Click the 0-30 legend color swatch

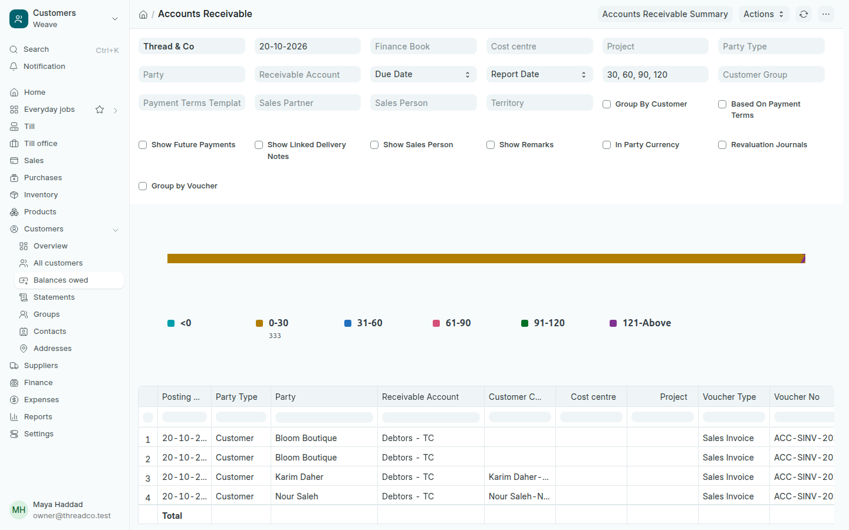pyautogui.click(x=259, y=323)
